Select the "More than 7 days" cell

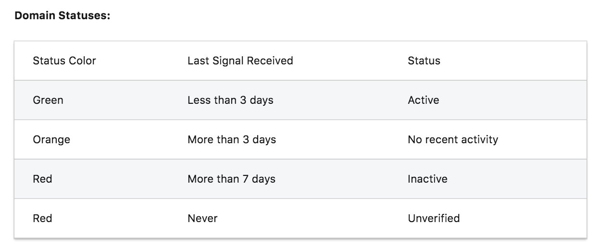tap(231, 179)
